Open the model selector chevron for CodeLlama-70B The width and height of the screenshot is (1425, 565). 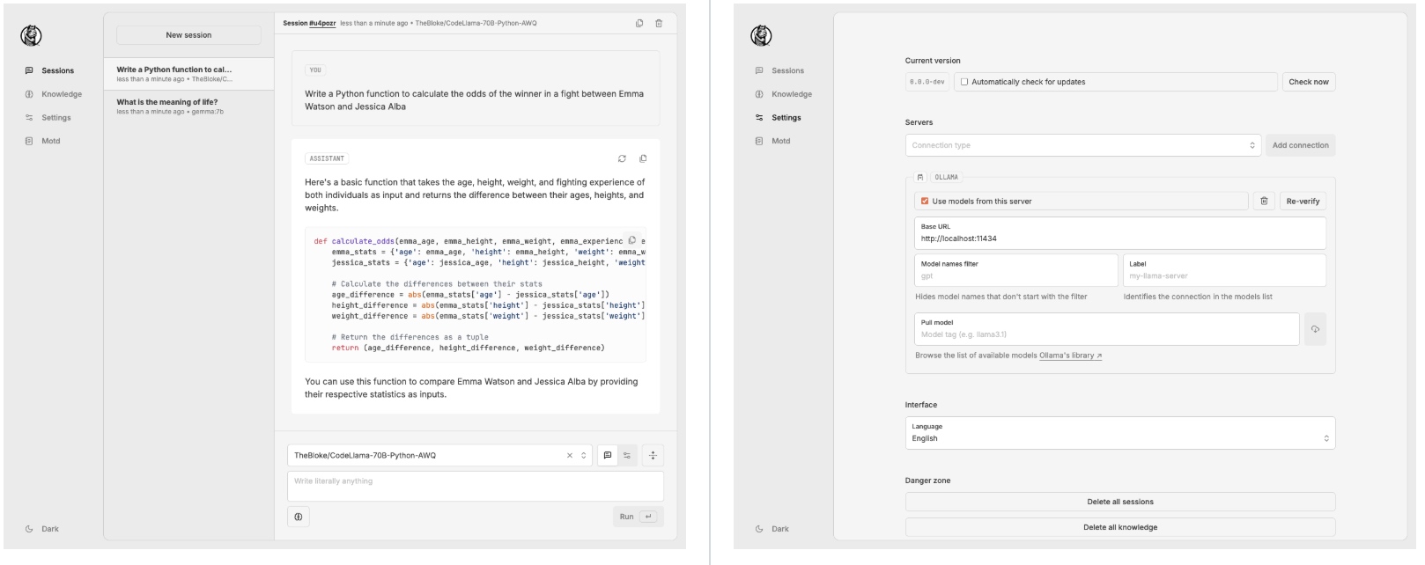point(583,455)
